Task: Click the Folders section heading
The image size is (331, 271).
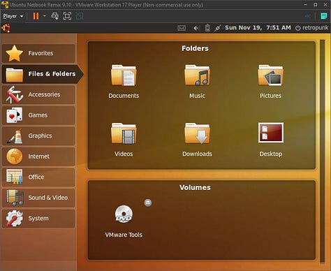Action: point(195,48)
